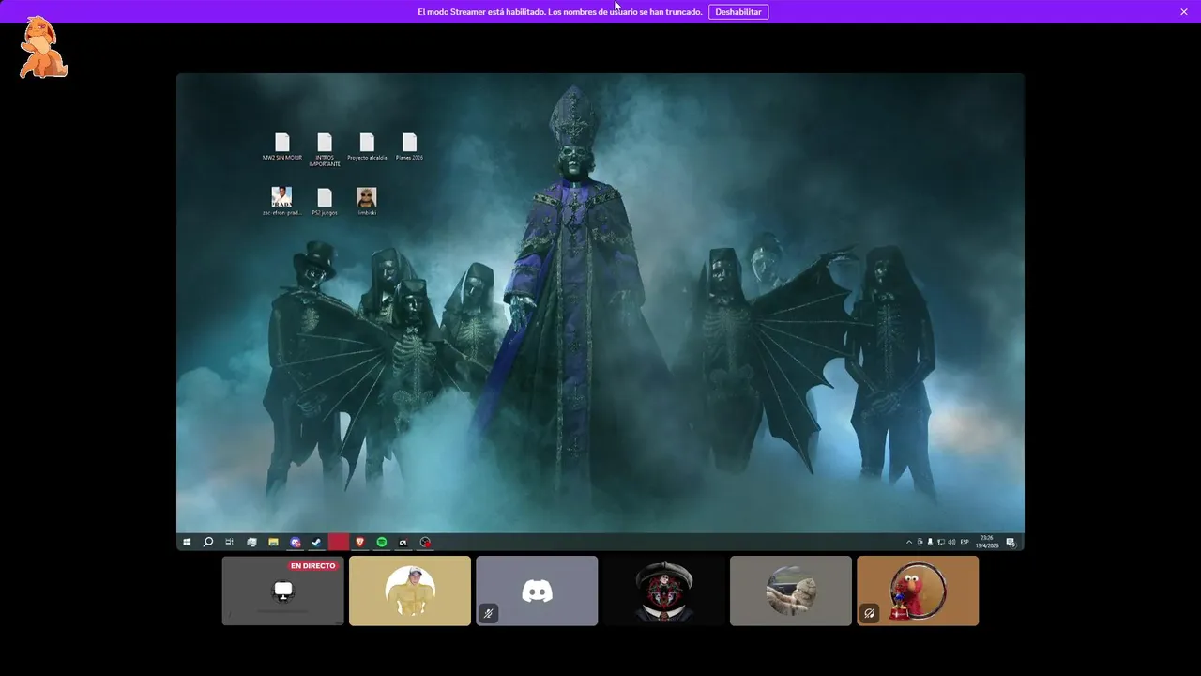The image size is (1201, 676).
Task: Select the default Discord logo participant tile
Action: click(x=537, y=591)
